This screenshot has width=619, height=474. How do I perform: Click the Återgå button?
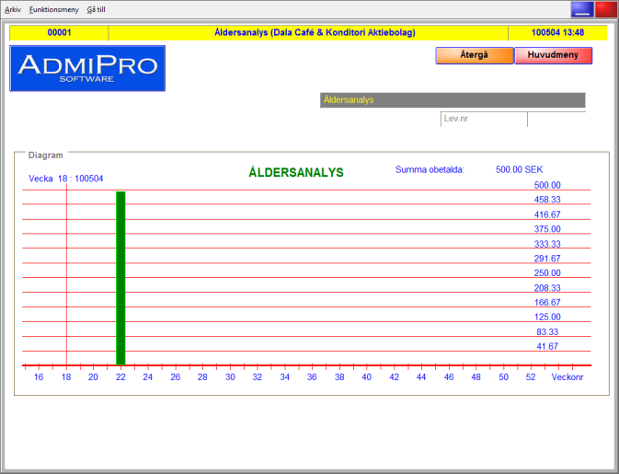pos(474,55)
